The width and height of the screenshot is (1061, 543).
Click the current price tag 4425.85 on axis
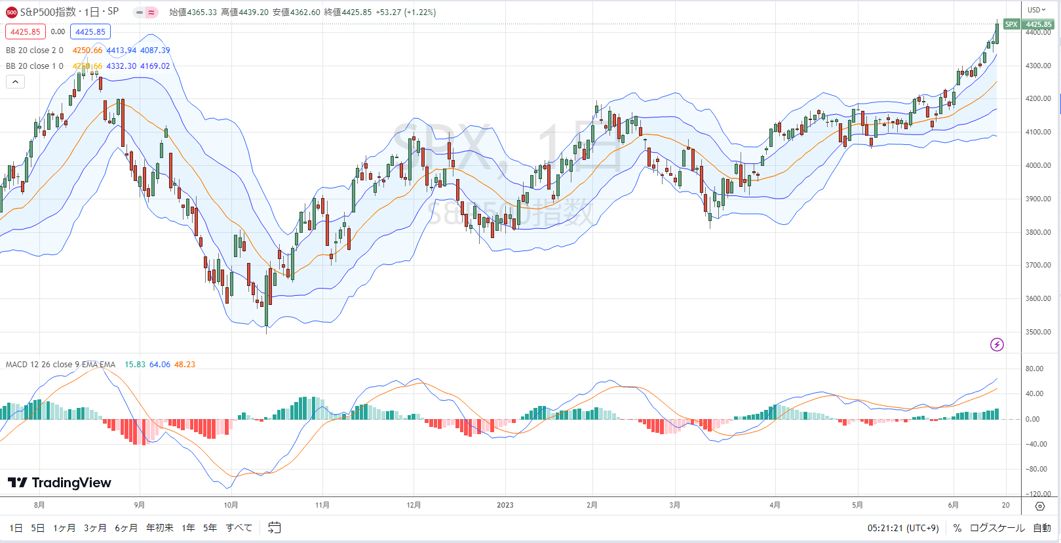click(x=1039, y=24)
